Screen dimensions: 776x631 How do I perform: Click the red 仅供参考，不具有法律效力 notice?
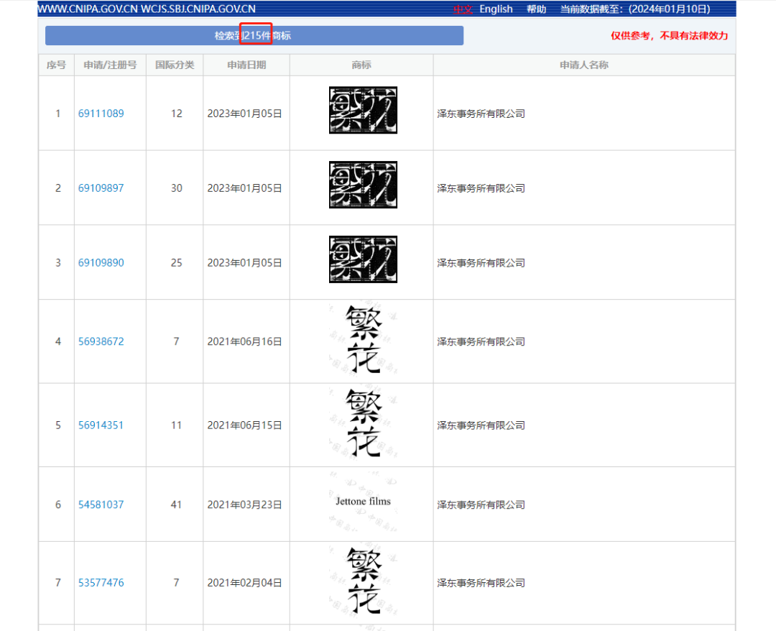(669, 36)
